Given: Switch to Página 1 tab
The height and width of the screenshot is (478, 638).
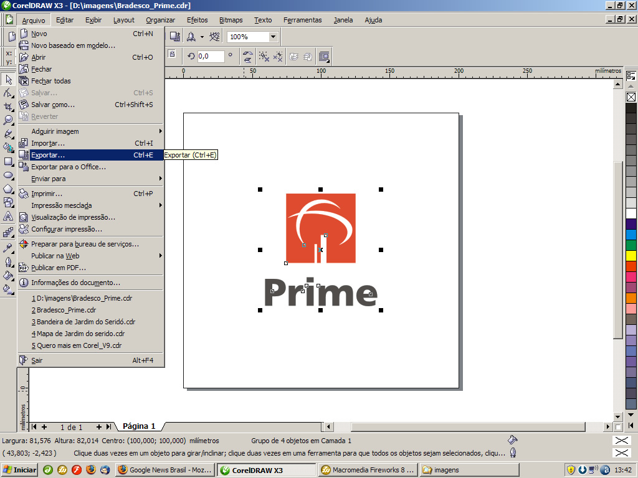Looking at the screenshot, I should pos(139,426).
